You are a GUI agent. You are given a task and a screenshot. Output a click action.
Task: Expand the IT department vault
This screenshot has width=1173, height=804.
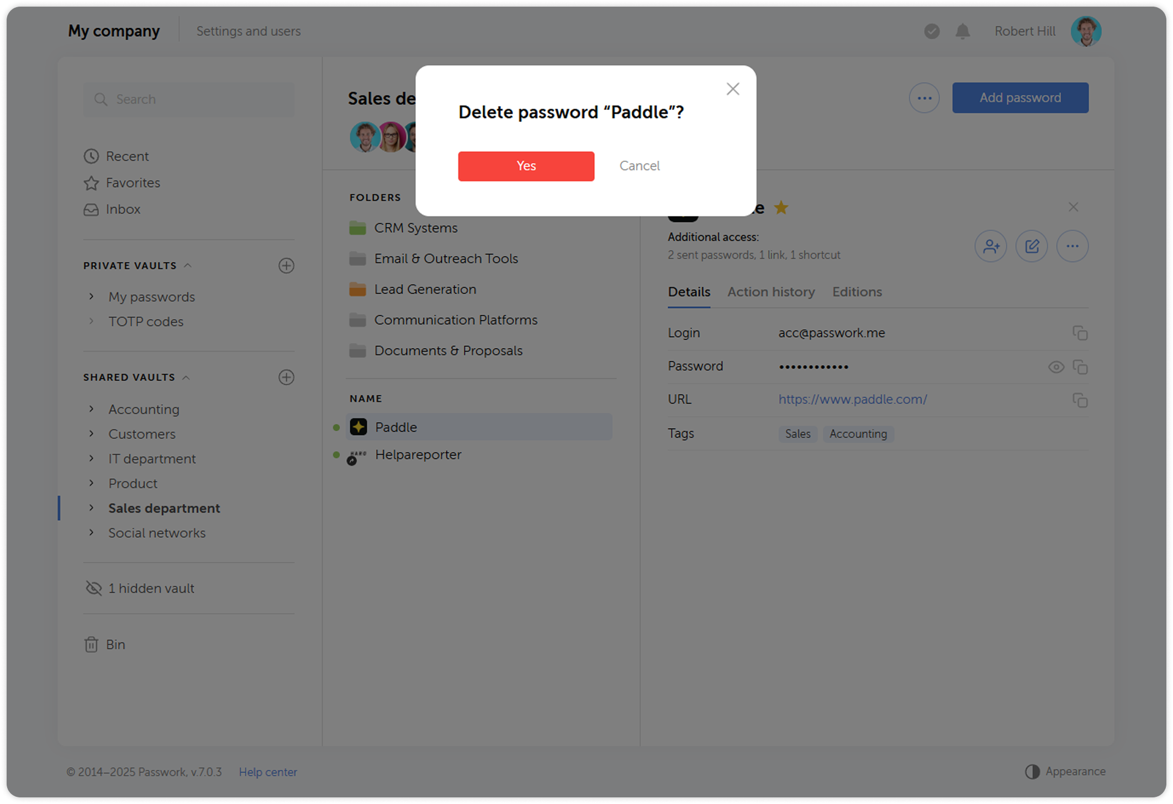92,458
